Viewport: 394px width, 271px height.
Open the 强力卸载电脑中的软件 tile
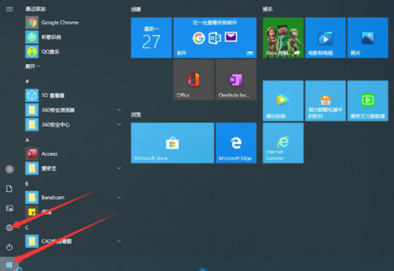pyautogui.click(x=325, y=100)
